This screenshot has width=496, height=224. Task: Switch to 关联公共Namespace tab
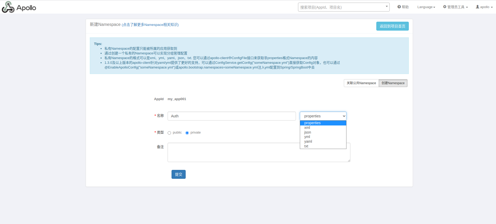[x=361, y=83]
